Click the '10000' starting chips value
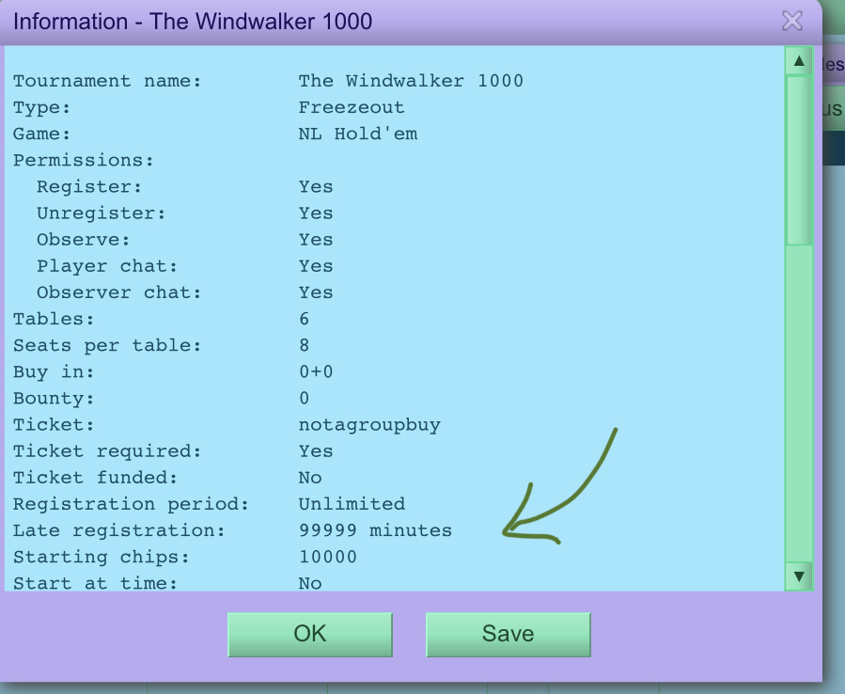 (x=328, y=557)
